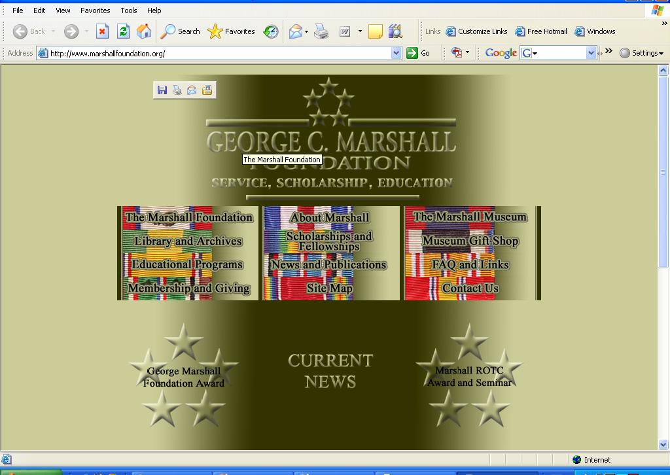Open Membership and Giving

pos(189,289)
